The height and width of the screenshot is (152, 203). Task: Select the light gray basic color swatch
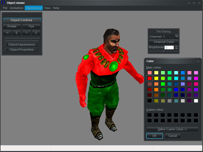tap(183, 101)
